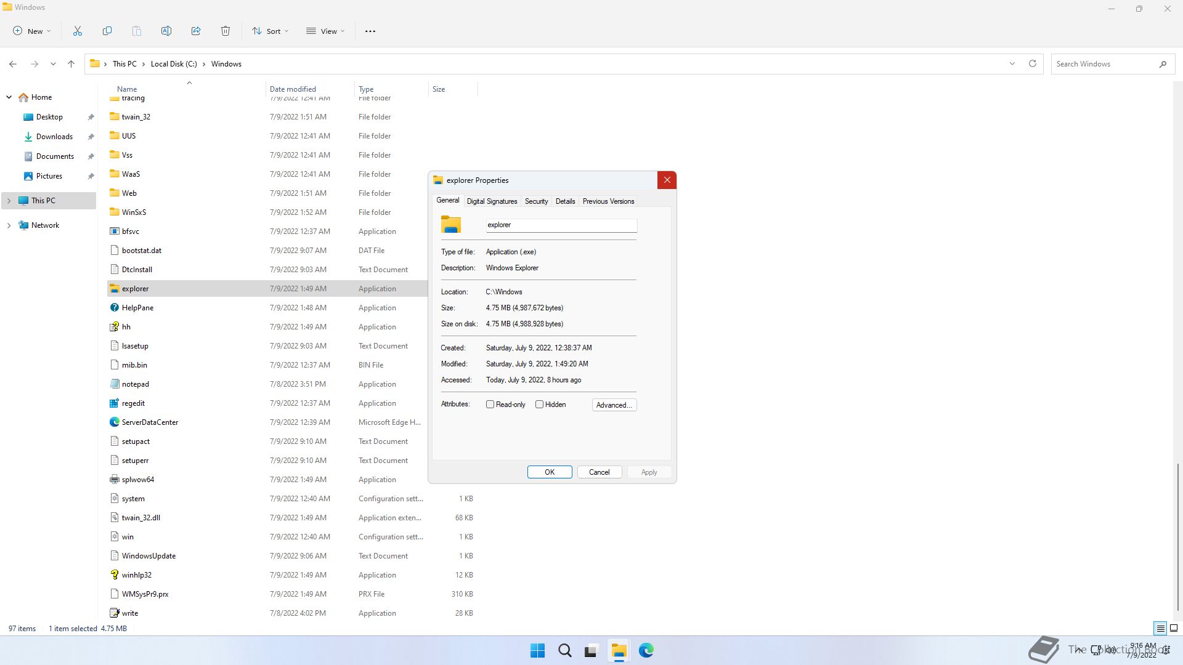Screen dimensions: 1183x665
Task: Expand the Network tree node
Action: click(x=9, y=225)
